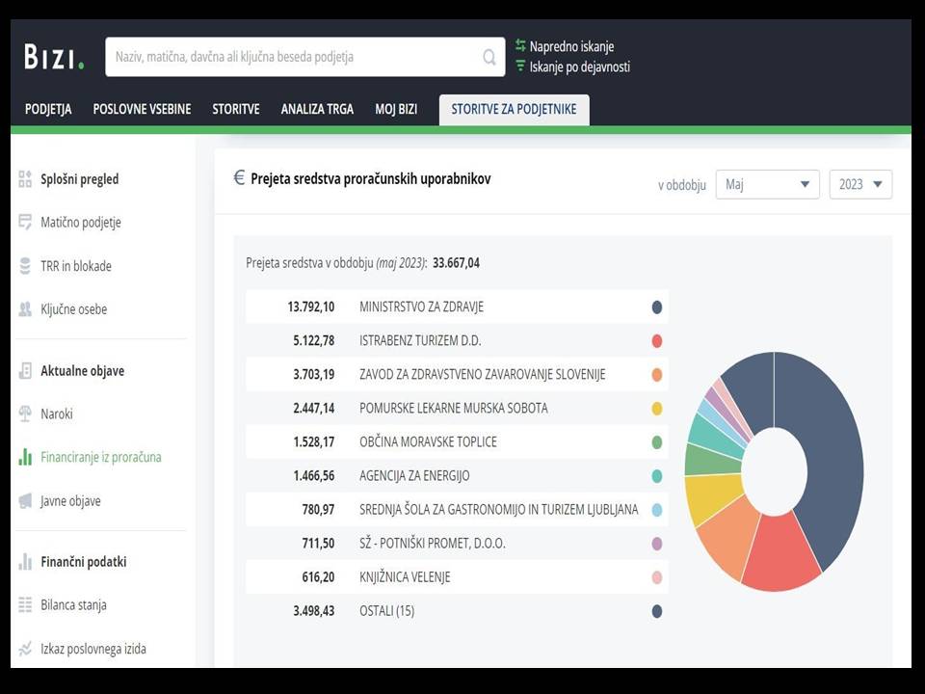Viewport: 925px width, 694px height.
Task: Open Bilanca stanja in the sidebar
Action: pos(73,605)
